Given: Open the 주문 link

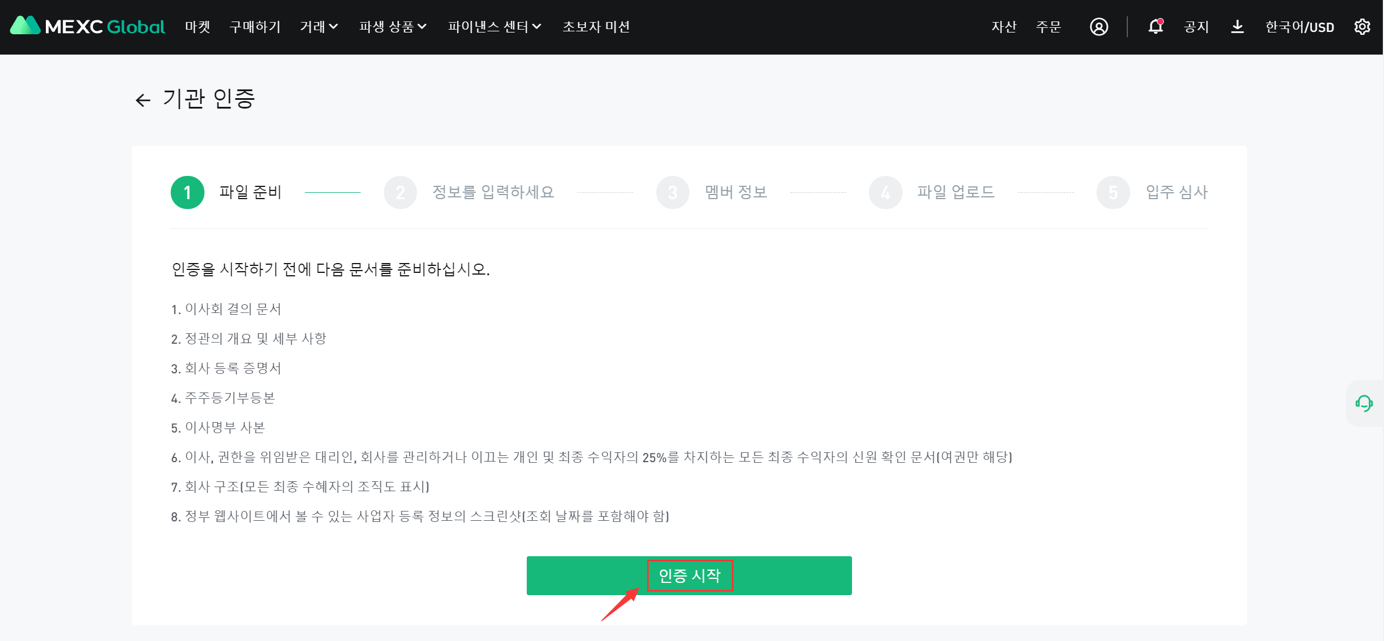Looking at the screenshot, I should tap(1048, 27).
